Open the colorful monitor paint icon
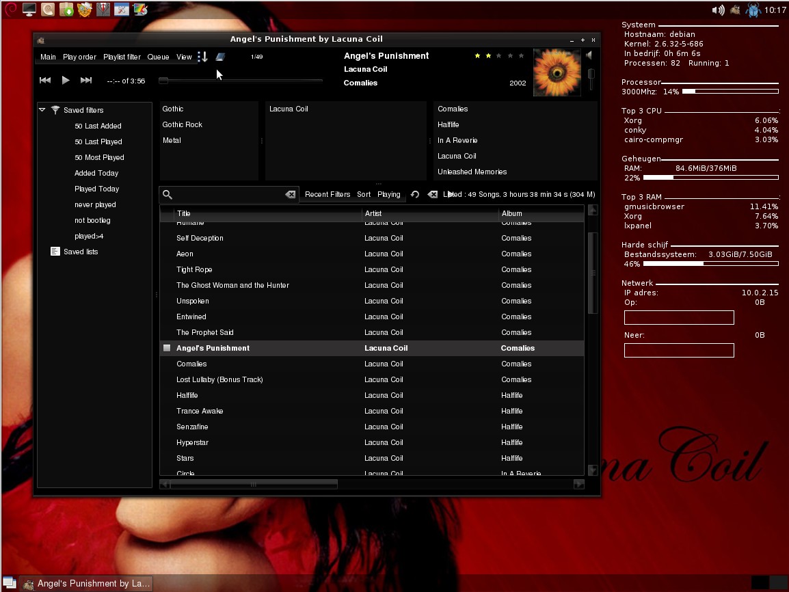Image resolution: width=789 pixels, height=592 pixels. tap(140, 9)
